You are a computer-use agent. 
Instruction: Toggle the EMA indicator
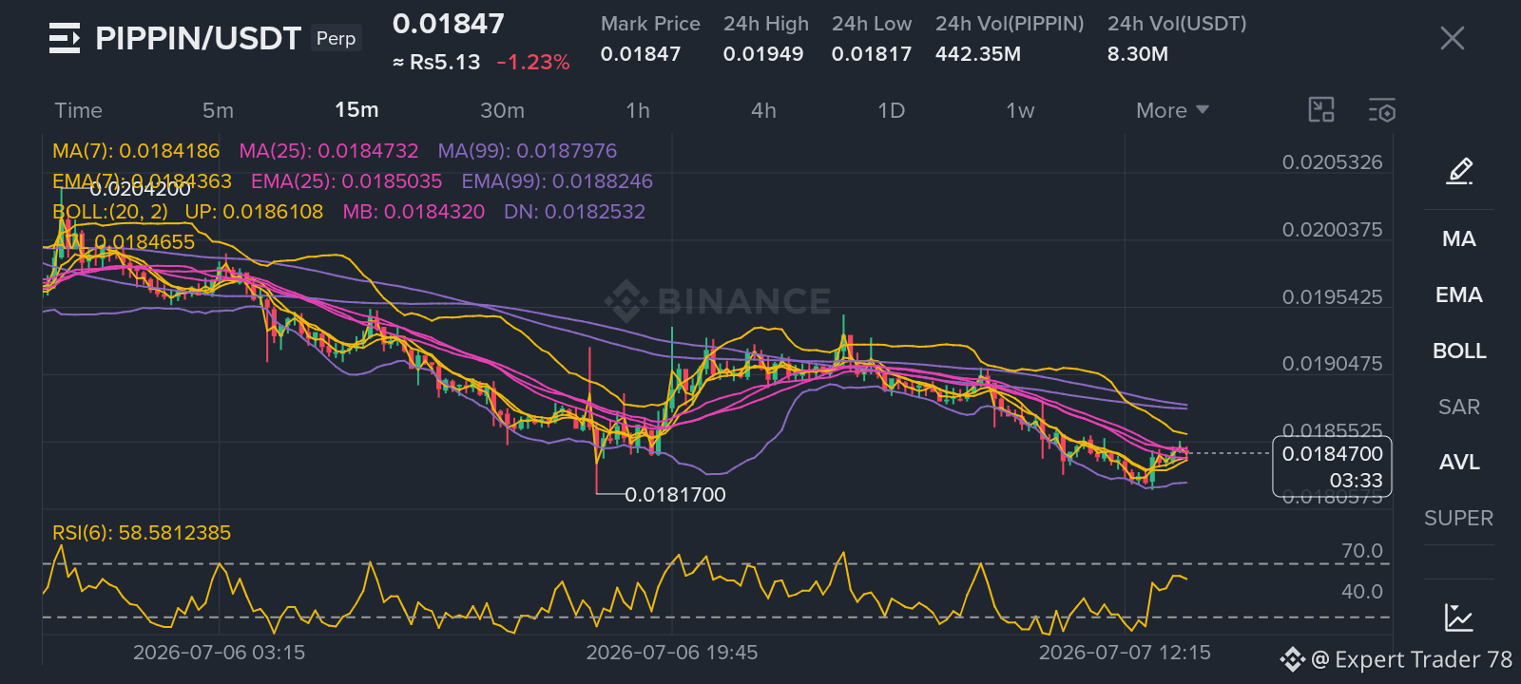click(x=1459, y=295)
